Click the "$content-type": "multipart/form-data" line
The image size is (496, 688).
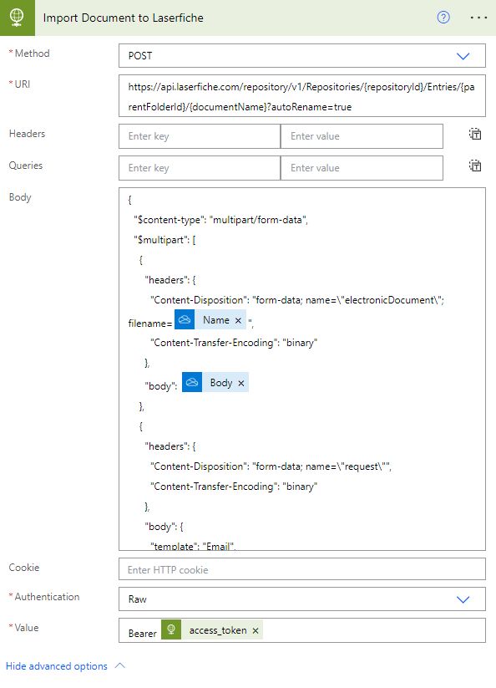(x=220, y=219)
